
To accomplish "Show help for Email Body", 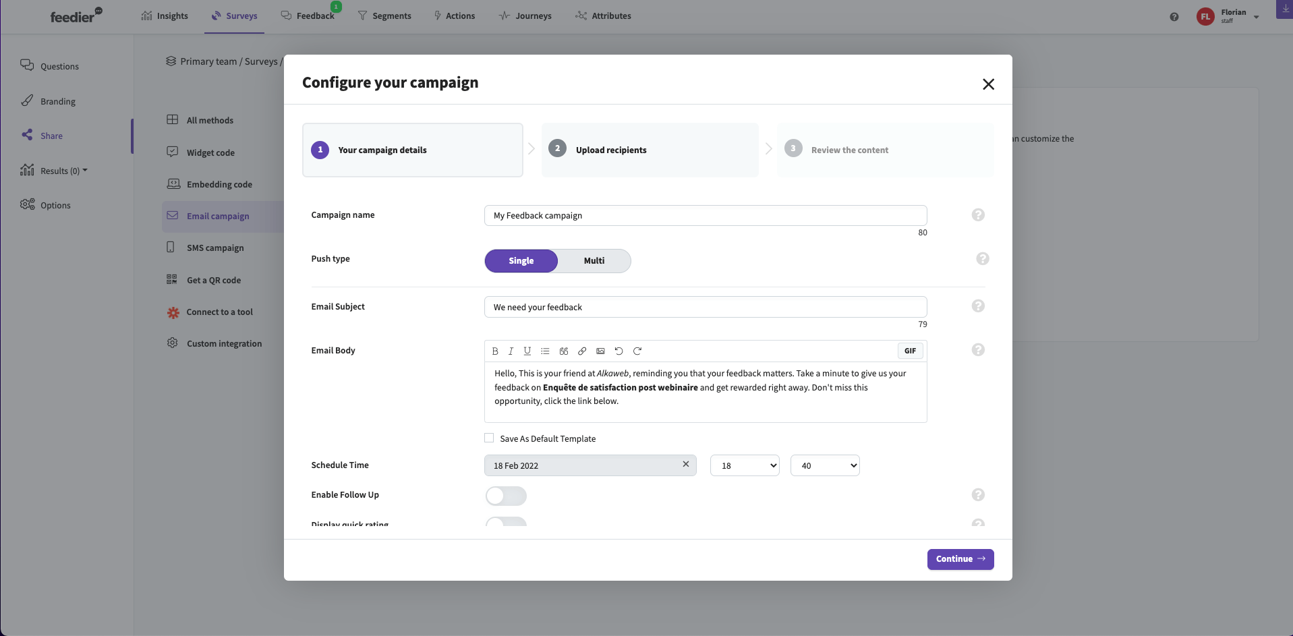I will coord(978,349).
